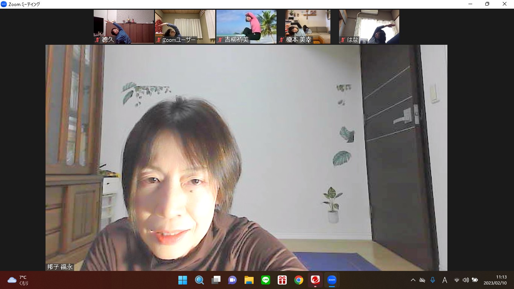Open Task View on the taskbar
Image resolution: width=514 pixels, height=289 pixels.
point(216,280)
